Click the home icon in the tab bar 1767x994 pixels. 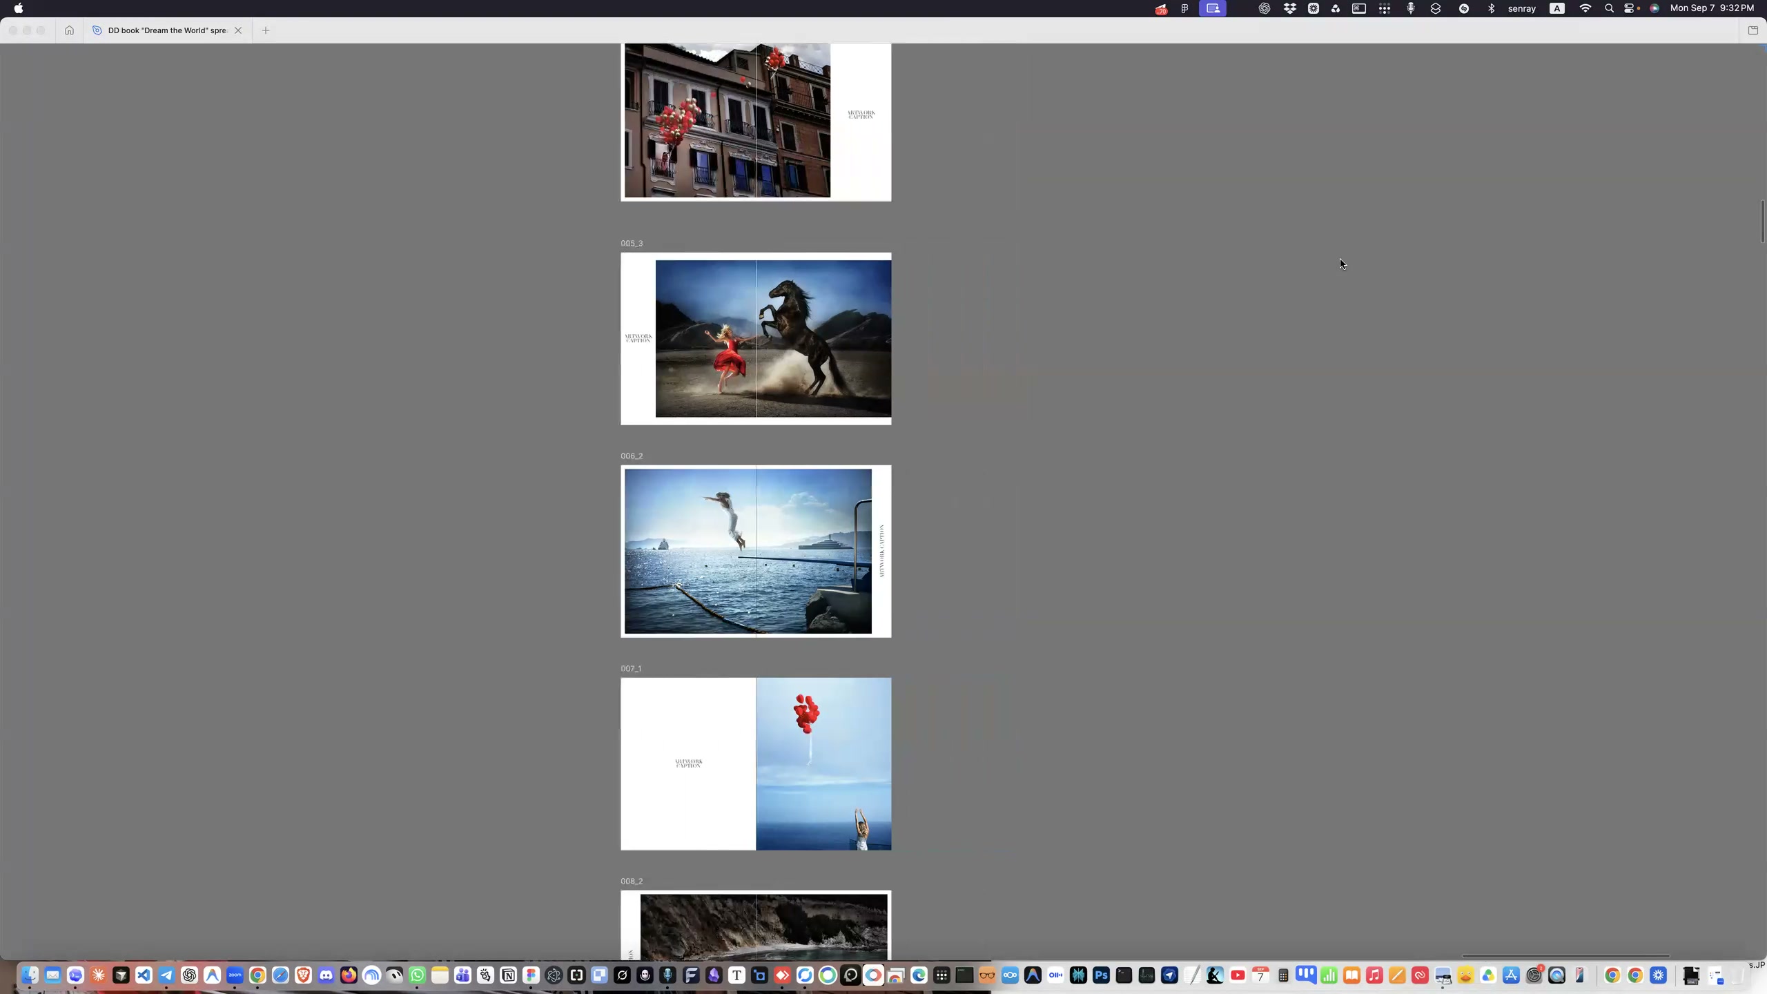pyautogui.click(x=69, y=30)
